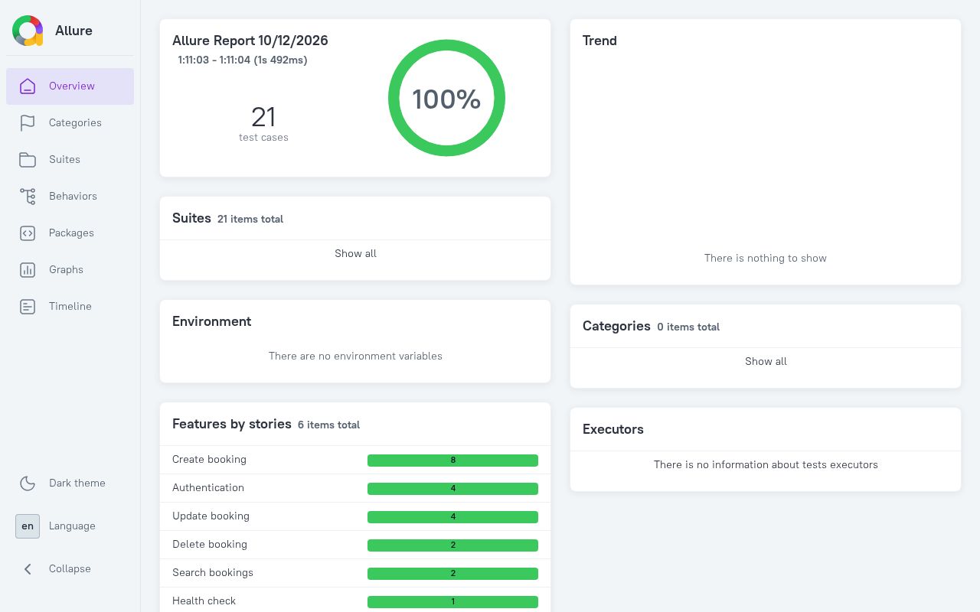Click '21 items total' in Suites widget
This screenshot has width=980, height=612.
250,219
